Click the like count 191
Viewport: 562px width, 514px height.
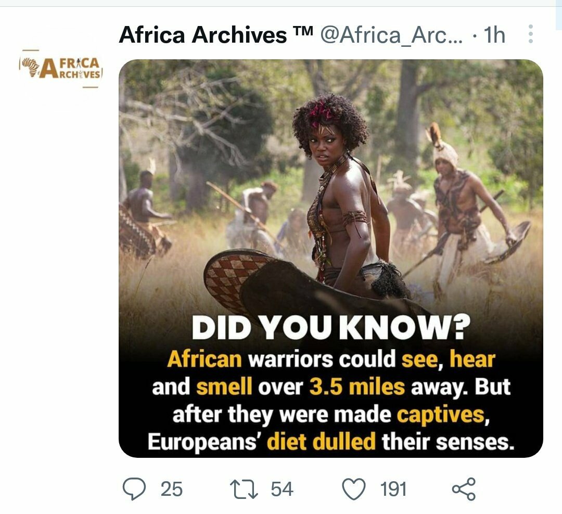[393, 489]
